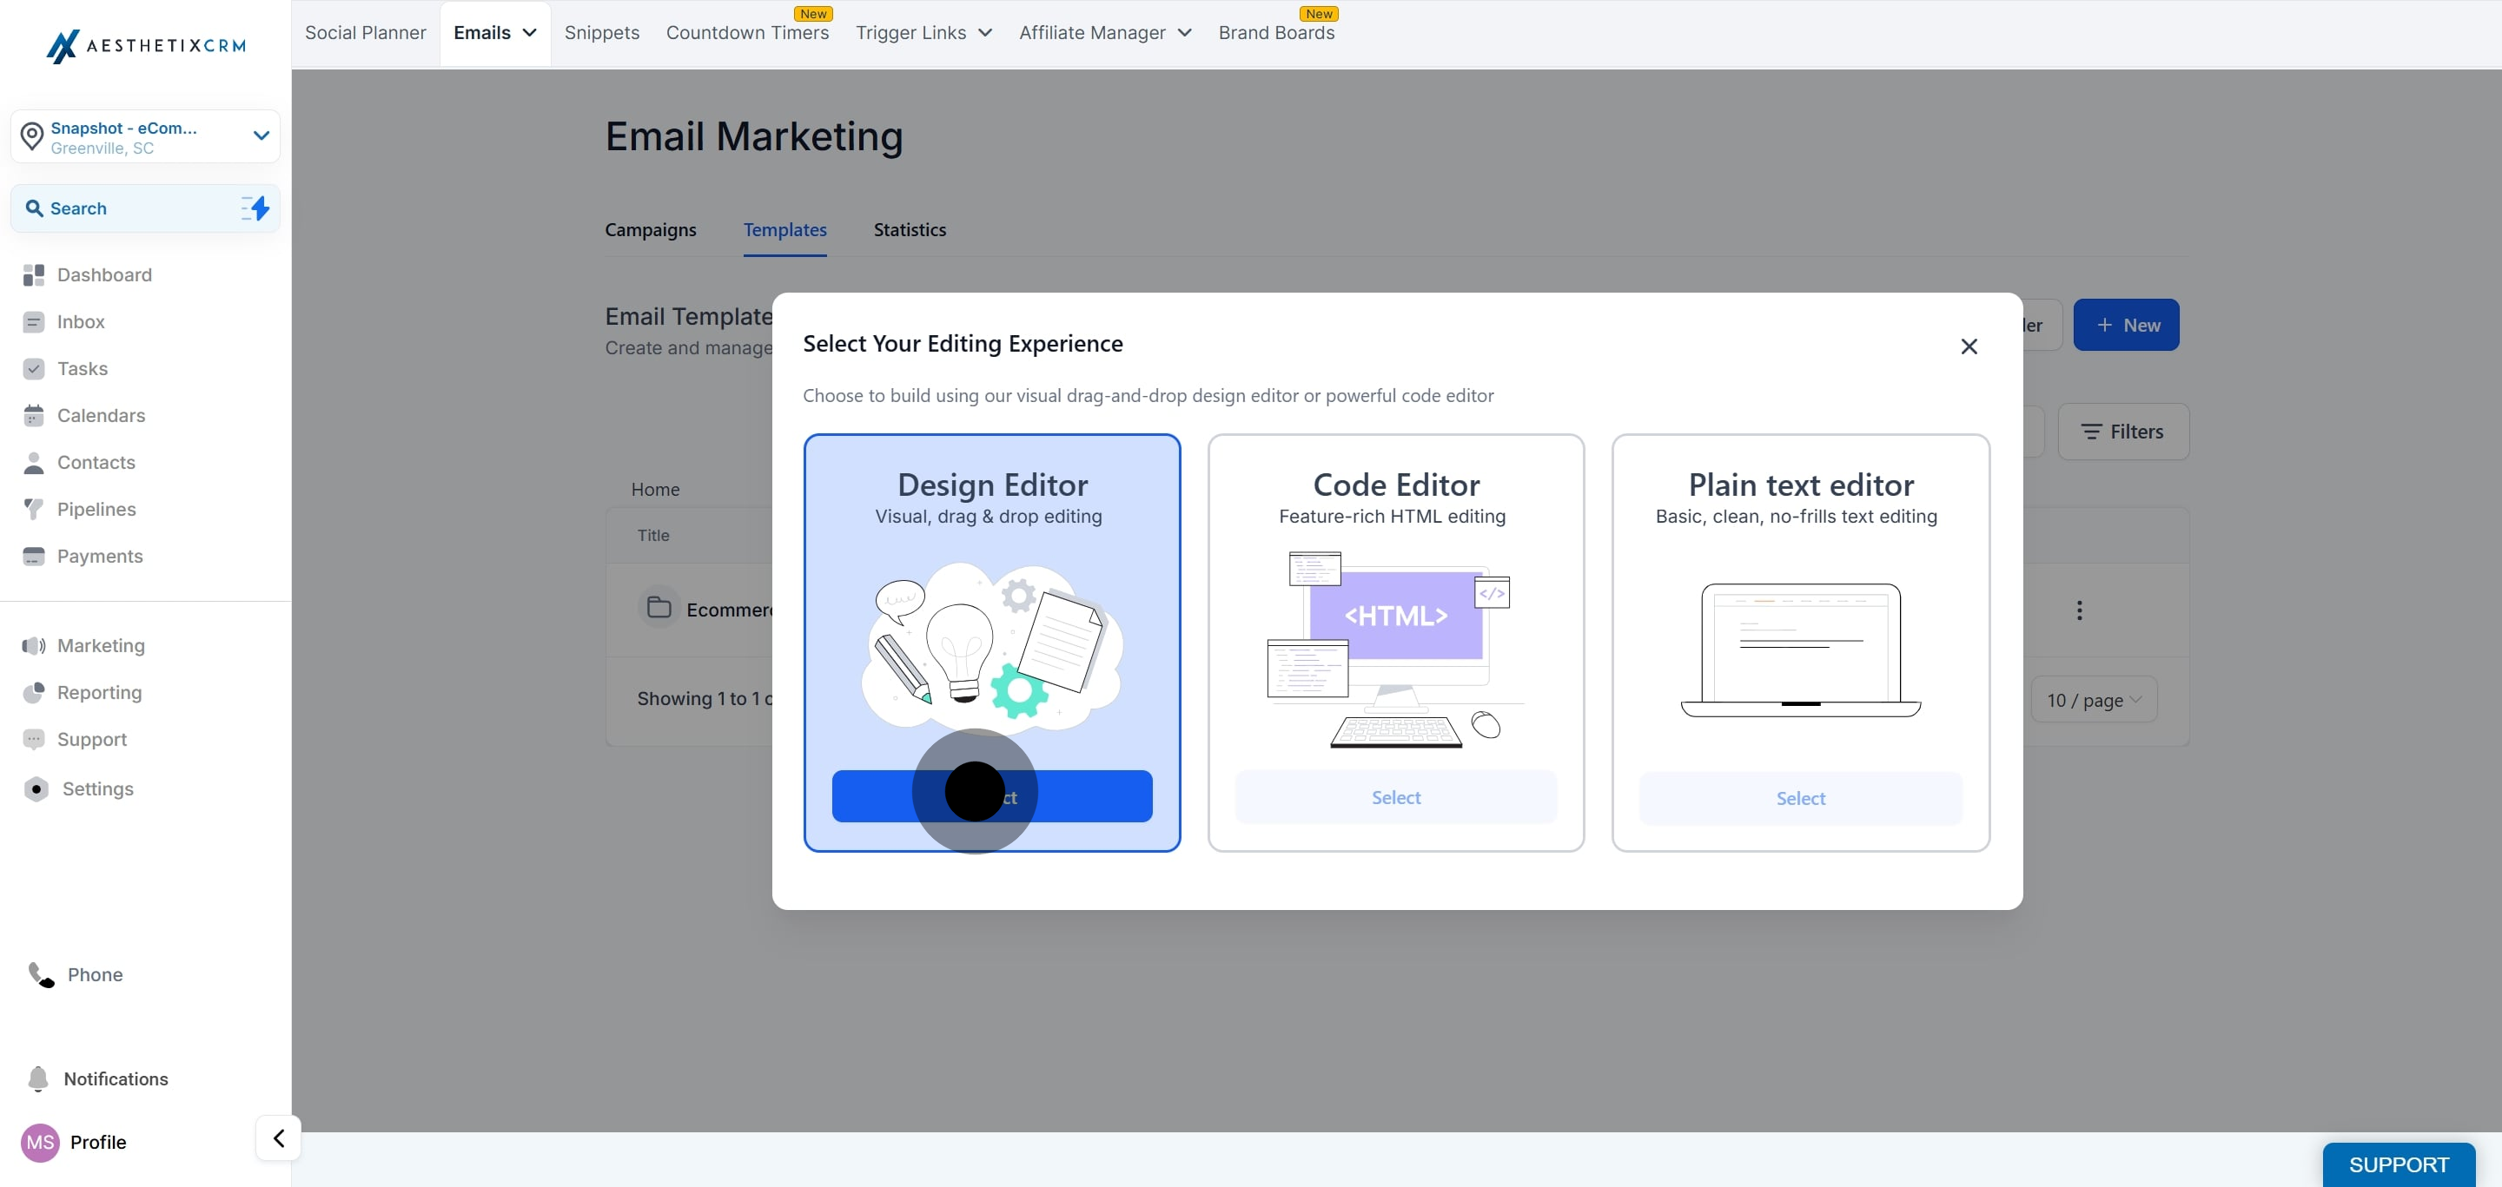The image size is (2502, 1187).
Task: Click the Notifications bell
Action: (x=38, y=1078)
